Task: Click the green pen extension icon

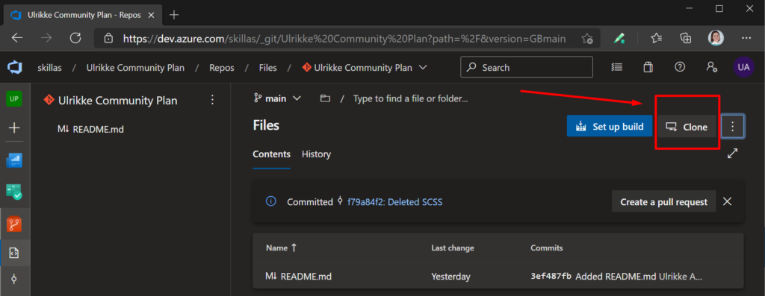Action: point(619,38)
